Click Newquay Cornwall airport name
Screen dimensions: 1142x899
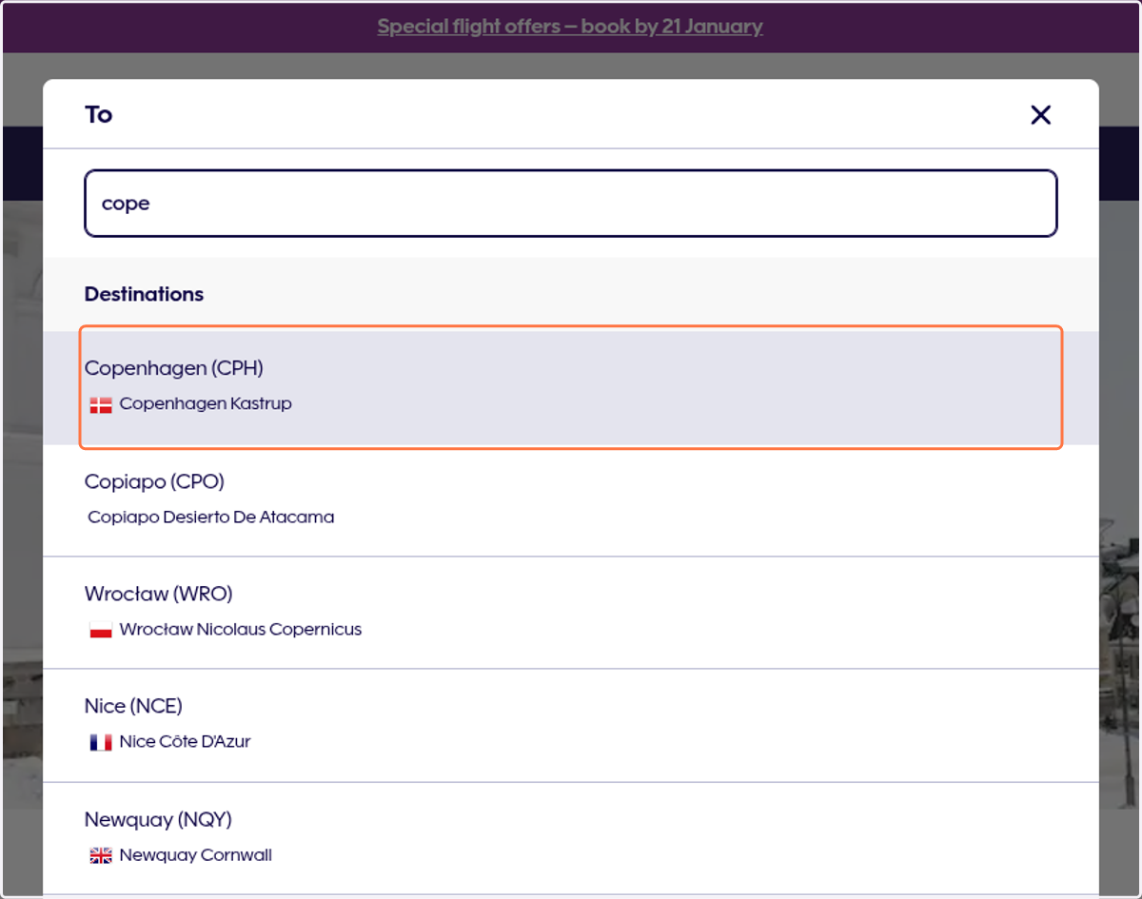[x=196, y=855]
